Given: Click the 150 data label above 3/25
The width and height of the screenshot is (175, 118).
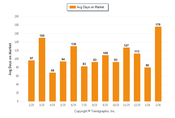Looking at the screenshot, I should 42,36.
